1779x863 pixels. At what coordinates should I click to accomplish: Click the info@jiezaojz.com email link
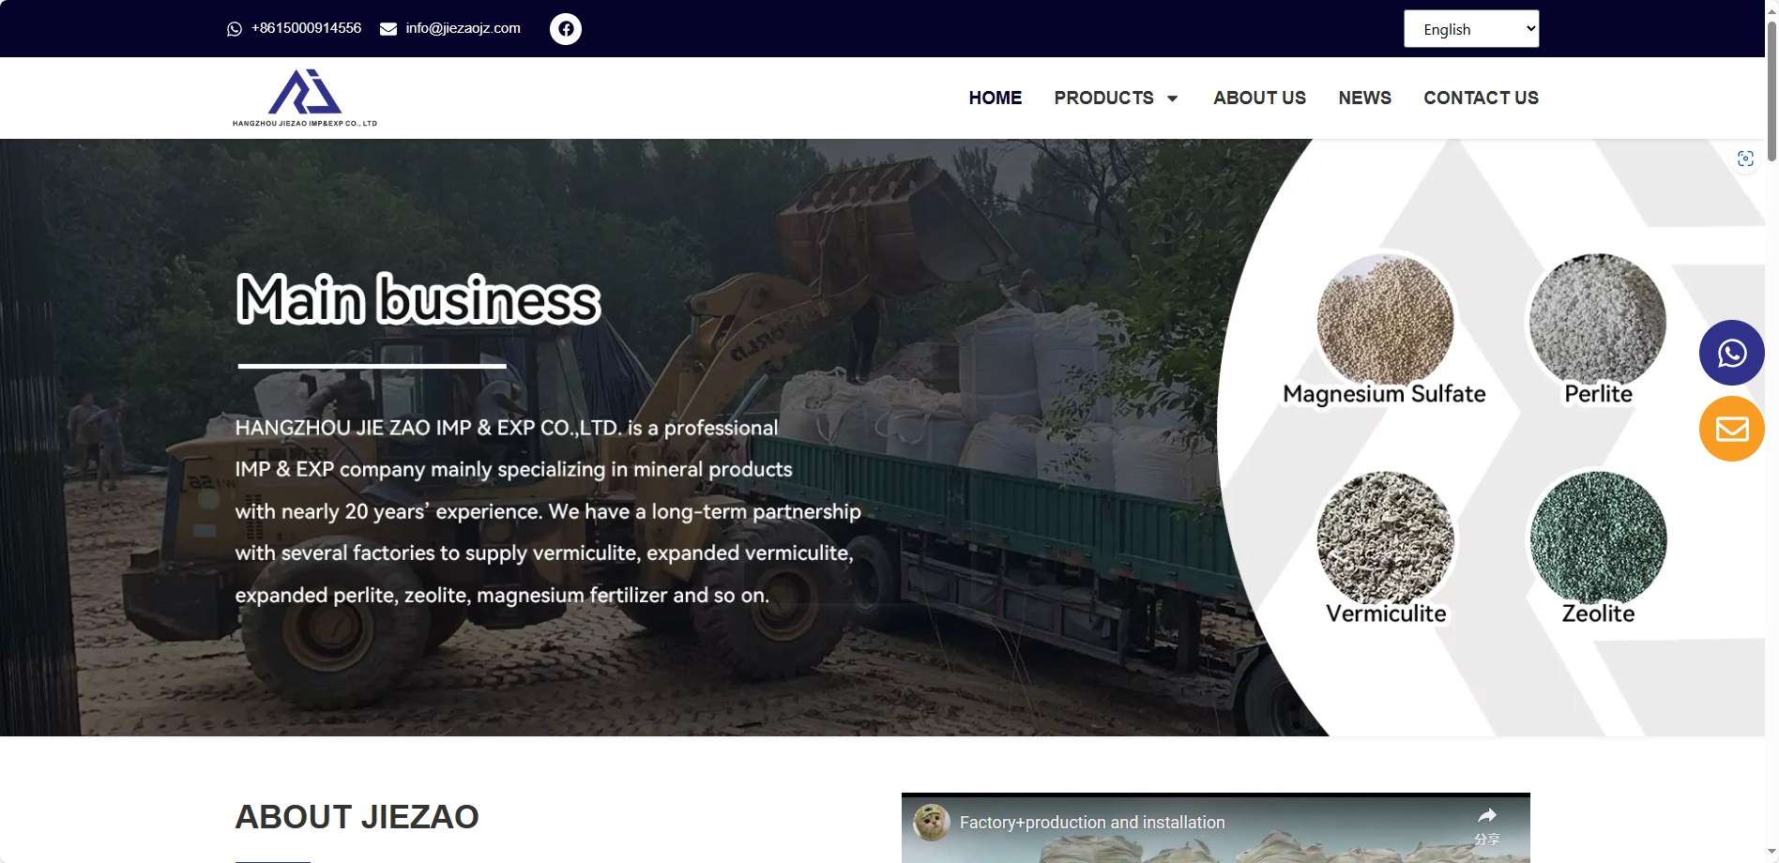pyautogui.click(x=463, y=28)
